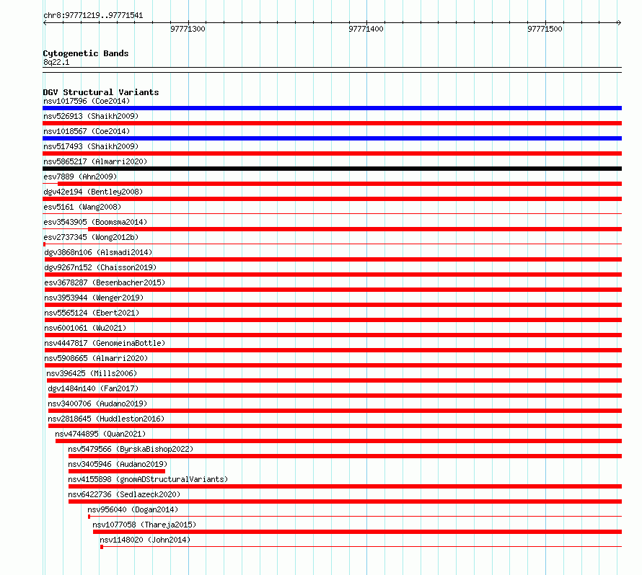Click the red bar under nsv4744895

pyautogui.click(x=338, y=441)
